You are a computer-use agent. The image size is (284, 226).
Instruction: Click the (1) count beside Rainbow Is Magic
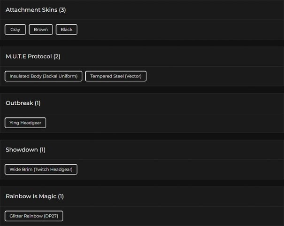click(x=61, y=196)
